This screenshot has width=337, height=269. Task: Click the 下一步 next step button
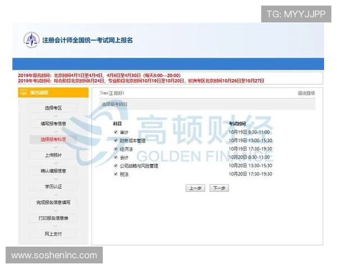click(x=219, y=188)
